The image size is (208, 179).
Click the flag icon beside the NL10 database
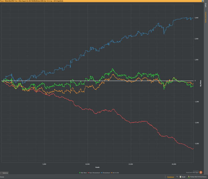[177, 177]
